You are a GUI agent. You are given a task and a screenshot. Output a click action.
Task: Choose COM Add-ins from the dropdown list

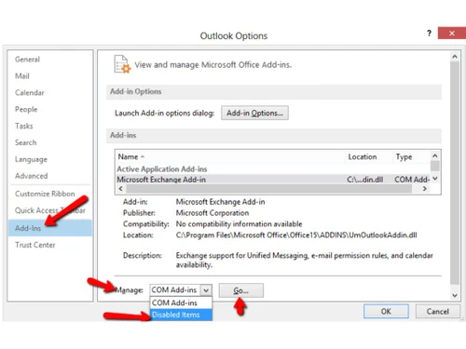click(x=181, y=302)
